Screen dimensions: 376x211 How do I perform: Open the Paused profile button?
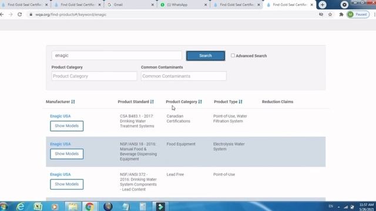coord(358,15)
